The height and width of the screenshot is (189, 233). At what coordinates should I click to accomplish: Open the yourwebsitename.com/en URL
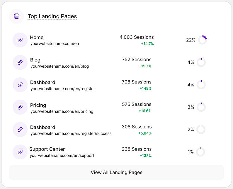pos(55,44)
